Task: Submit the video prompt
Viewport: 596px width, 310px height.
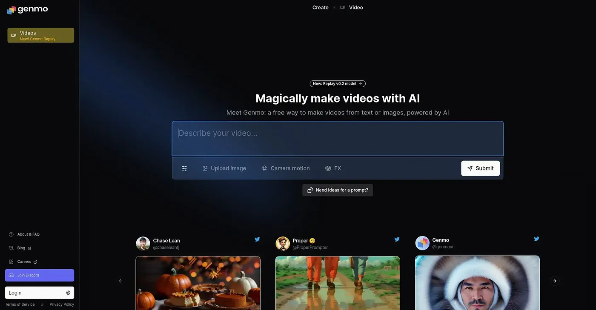Action: tap(480, 168)
